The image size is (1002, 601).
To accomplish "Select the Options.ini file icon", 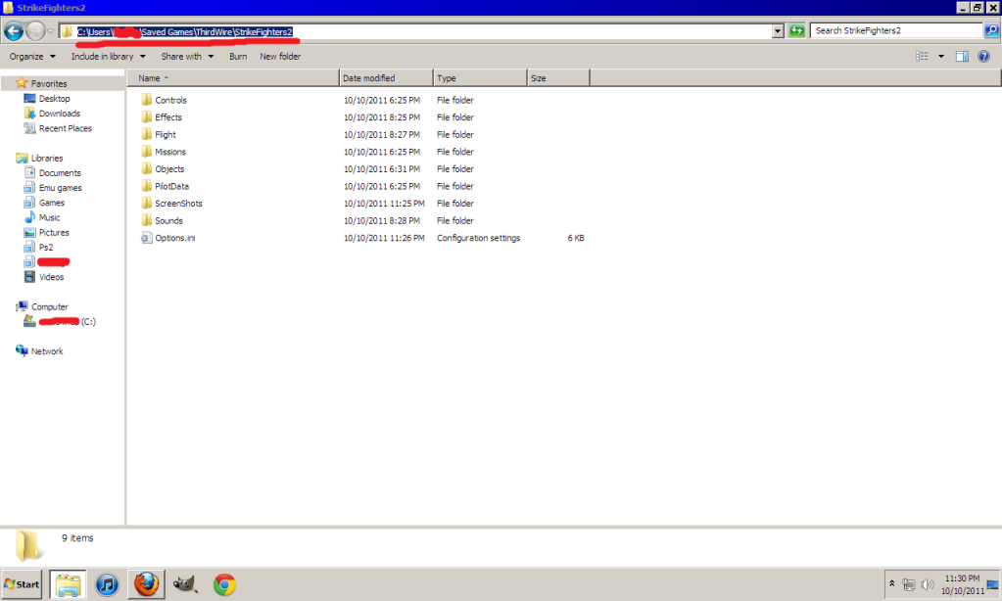I will [147, 238].
